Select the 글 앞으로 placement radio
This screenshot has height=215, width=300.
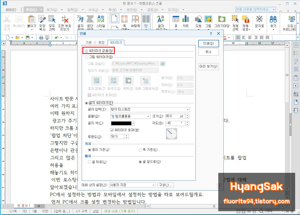(x=140, y=162)
